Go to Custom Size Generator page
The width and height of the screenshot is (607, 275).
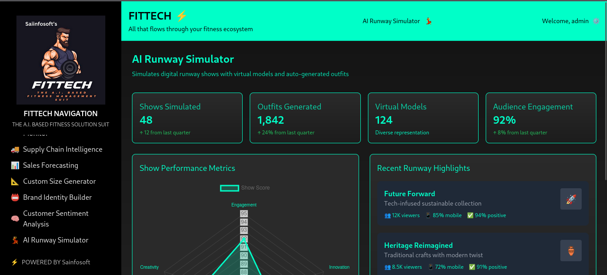pos(60,182)
